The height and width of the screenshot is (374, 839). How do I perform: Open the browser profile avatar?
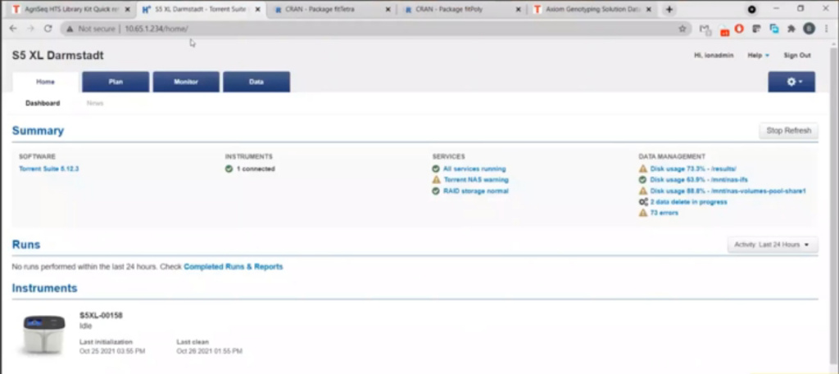click(809, 29)
